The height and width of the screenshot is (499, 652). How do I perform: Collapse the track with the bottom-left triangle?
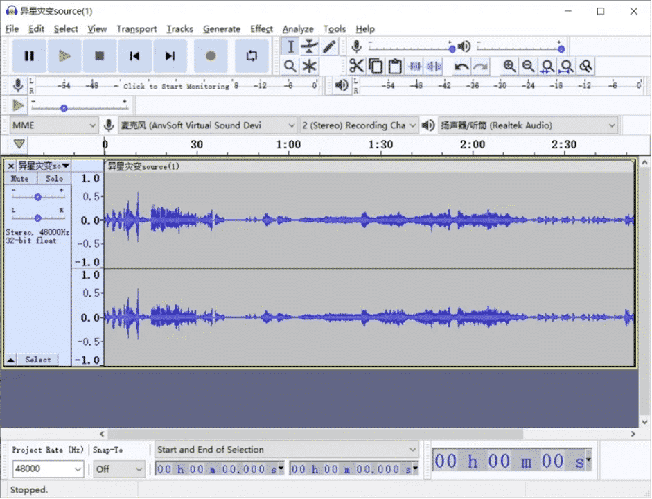click(x=9, y=359)
